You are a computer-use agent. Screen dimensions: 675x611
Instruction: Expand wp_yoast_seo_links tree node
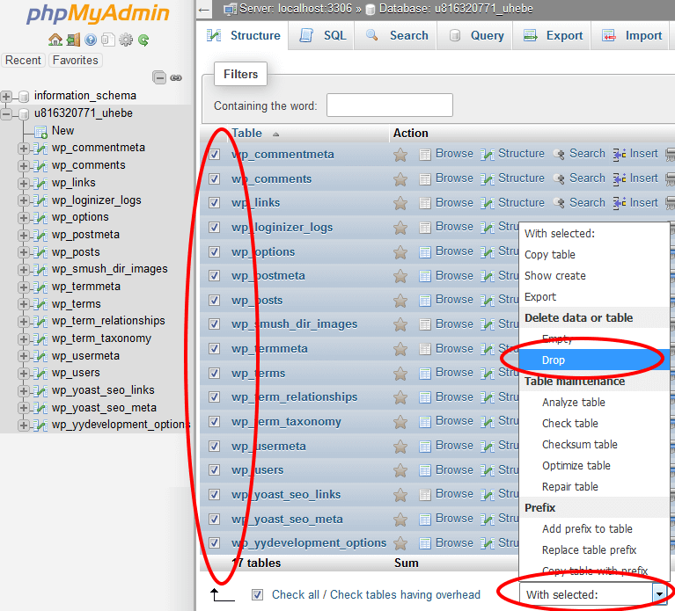[x=24, y=391]
